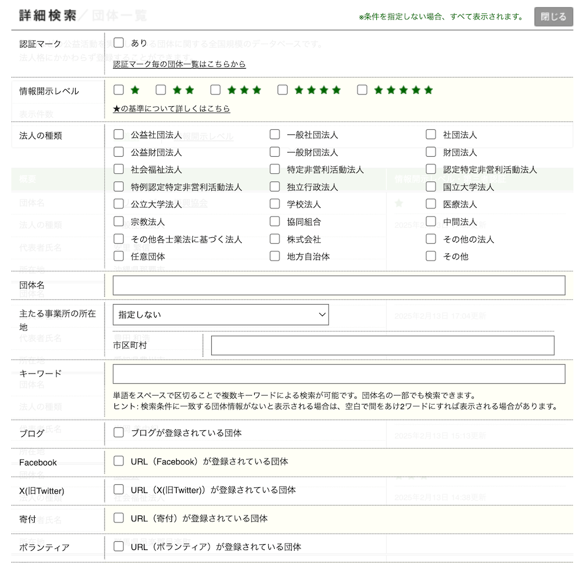Screen dimensions: 587x563
Task: Check the 公益社団法人 checkbox
Action: click(x=119, y=134)
